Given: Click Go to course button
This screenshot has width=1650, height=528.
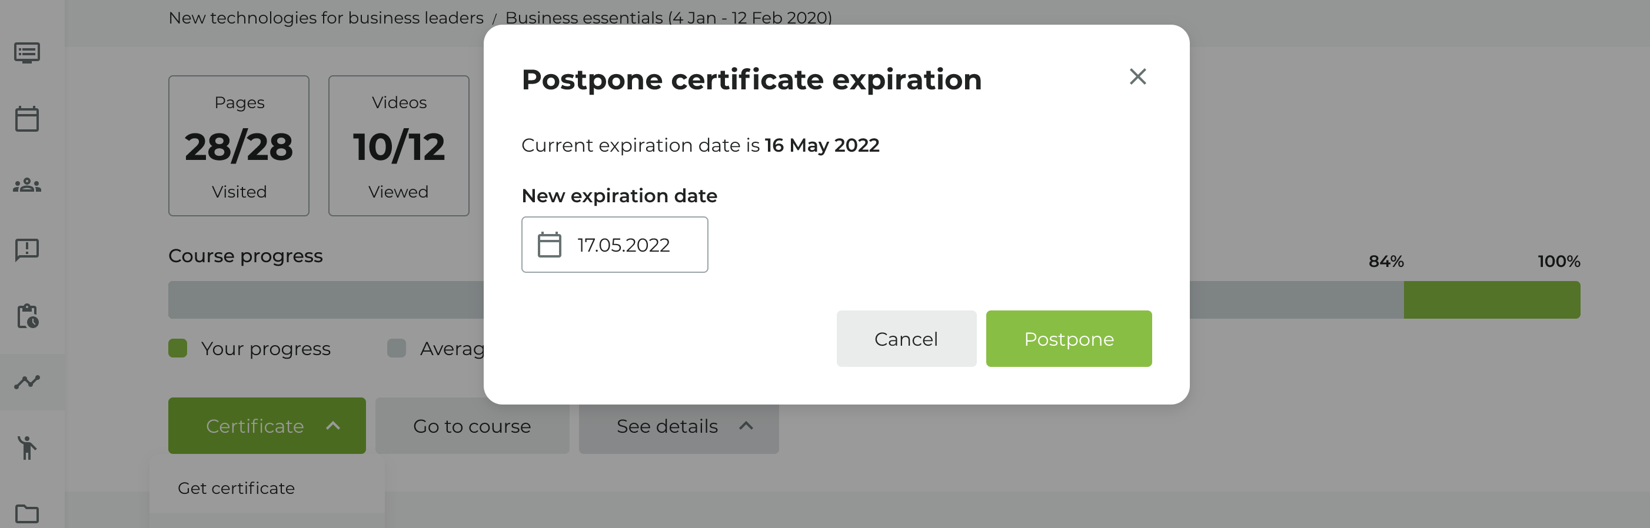Looking at the screenshot, I should point(471,426).
